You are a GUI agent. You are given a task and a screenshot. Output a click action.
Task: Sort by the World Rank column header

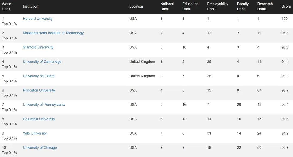pos(7,6)
